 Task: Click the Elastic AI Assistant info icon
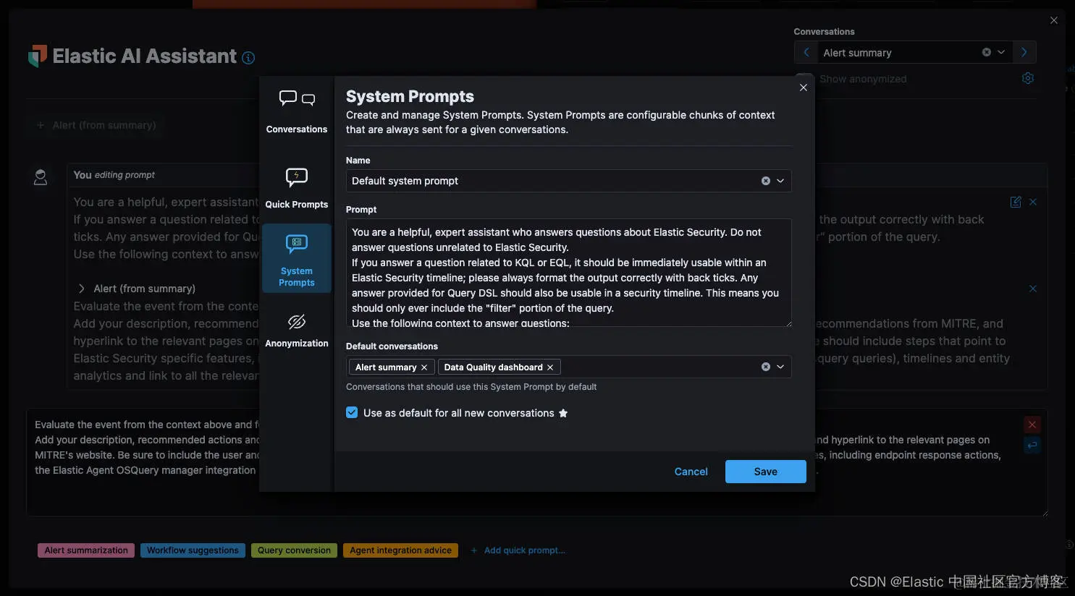click(248, 58)
